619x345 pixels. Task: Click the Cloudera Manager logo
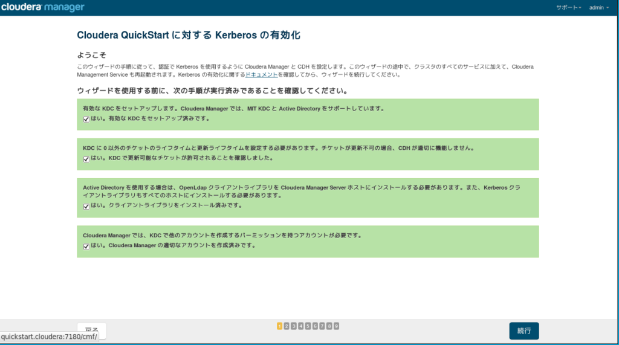(x=43, y=7)
